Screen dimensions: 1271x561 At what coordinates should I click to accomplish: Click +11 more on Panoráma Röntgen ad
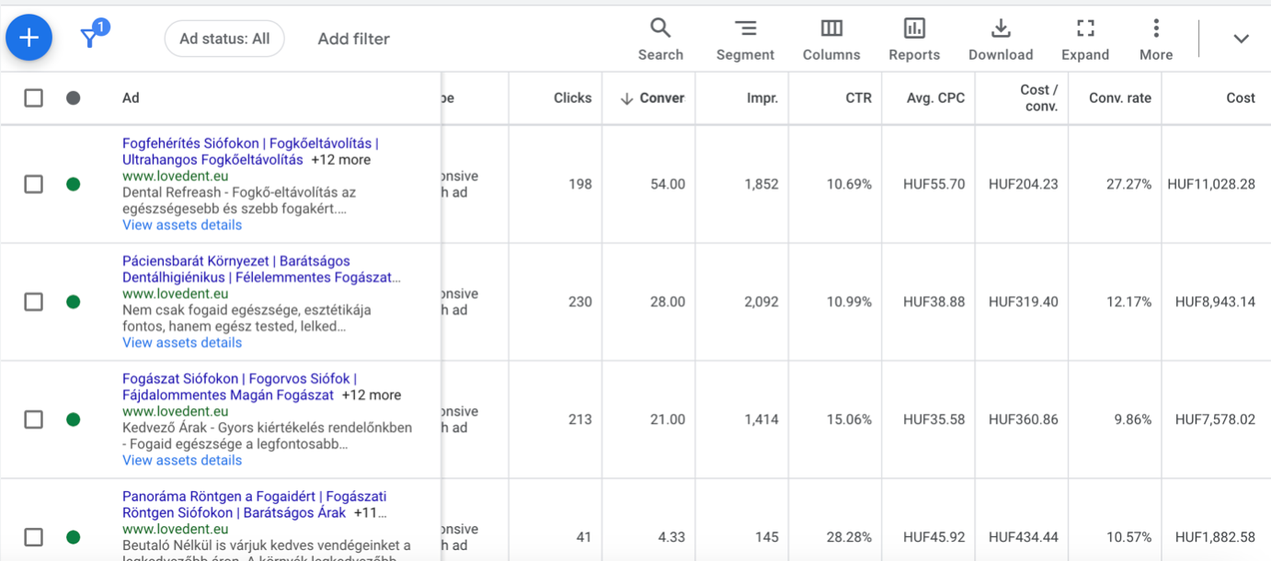371,513
